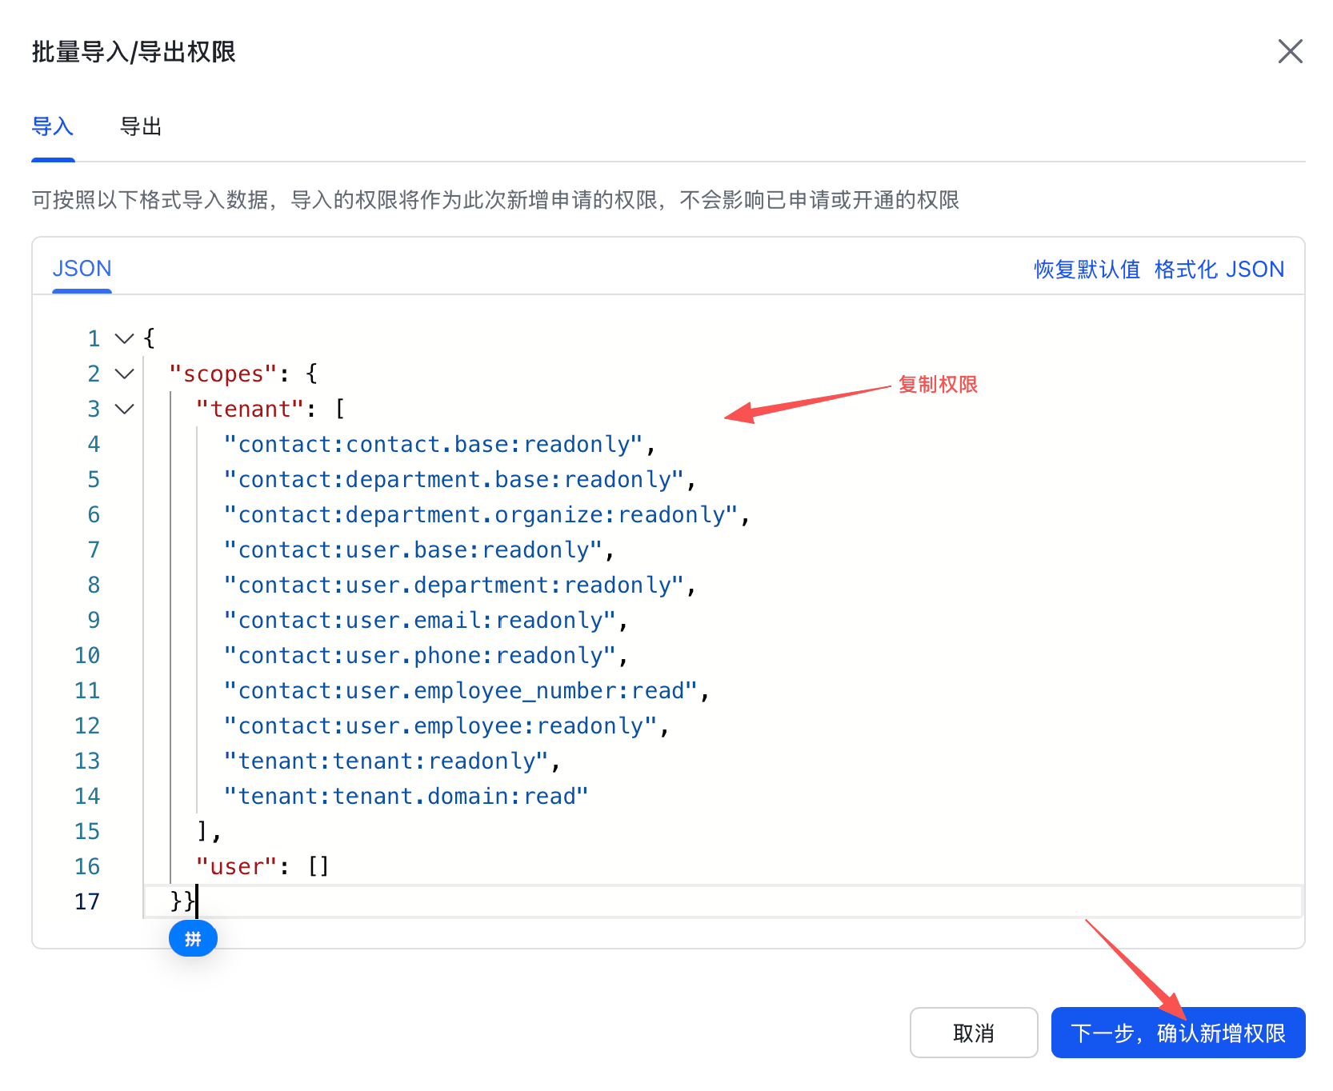This screenshot has height=1091, width=1333.
Task: Collapse the fold arrow on line 1
Action: (124, 338)
